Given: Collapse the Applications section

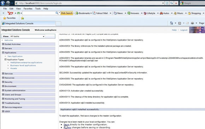Looking at the screenshot, I should [3, 53].
